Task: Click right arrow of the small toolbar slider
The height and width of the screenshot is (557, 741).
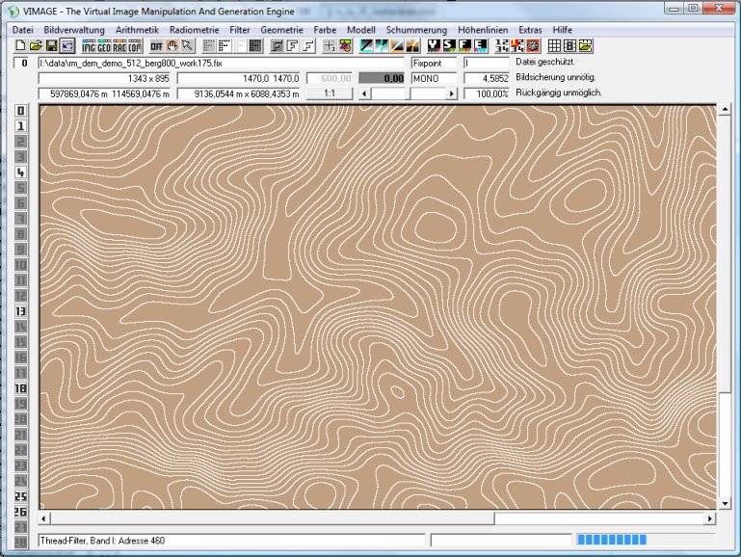Action: pyautogui.click(x=451, y=94)
